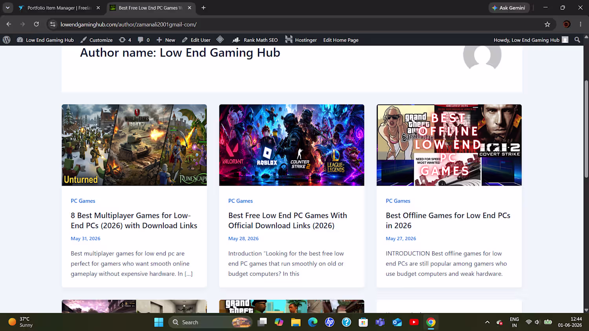The height and width of the screenshot is (331, 589).
Task: Open Best Offline Games for Low End PCs title
Action: [448, 221]
